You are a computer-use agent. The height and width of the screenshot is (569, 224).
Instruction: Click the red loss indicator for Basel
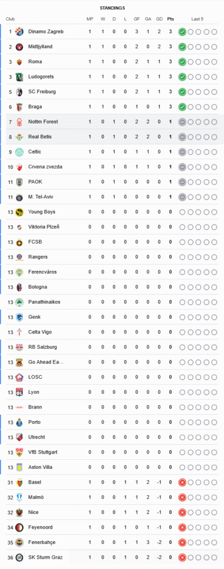point(182,483)
